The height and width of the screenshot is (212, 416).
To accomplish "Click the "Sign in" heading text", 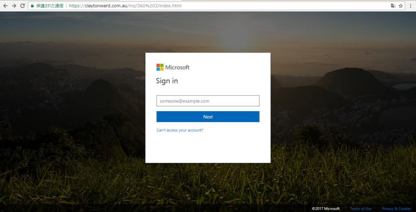I will (167, 81).
